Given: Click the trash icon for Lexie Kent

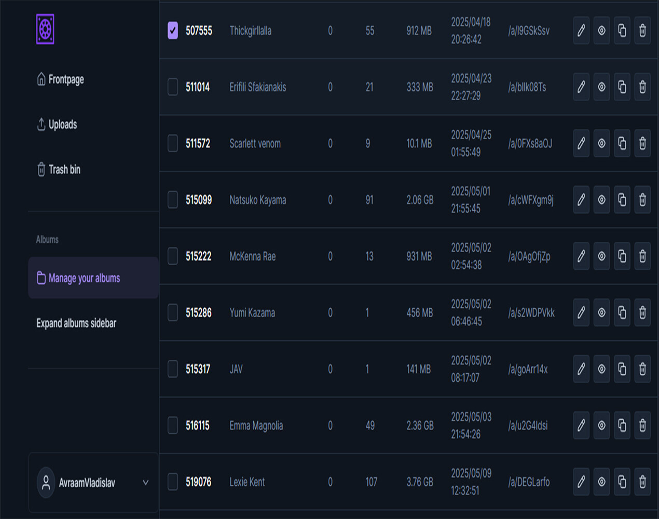Looking at the screenshot, I should (642, 482).
